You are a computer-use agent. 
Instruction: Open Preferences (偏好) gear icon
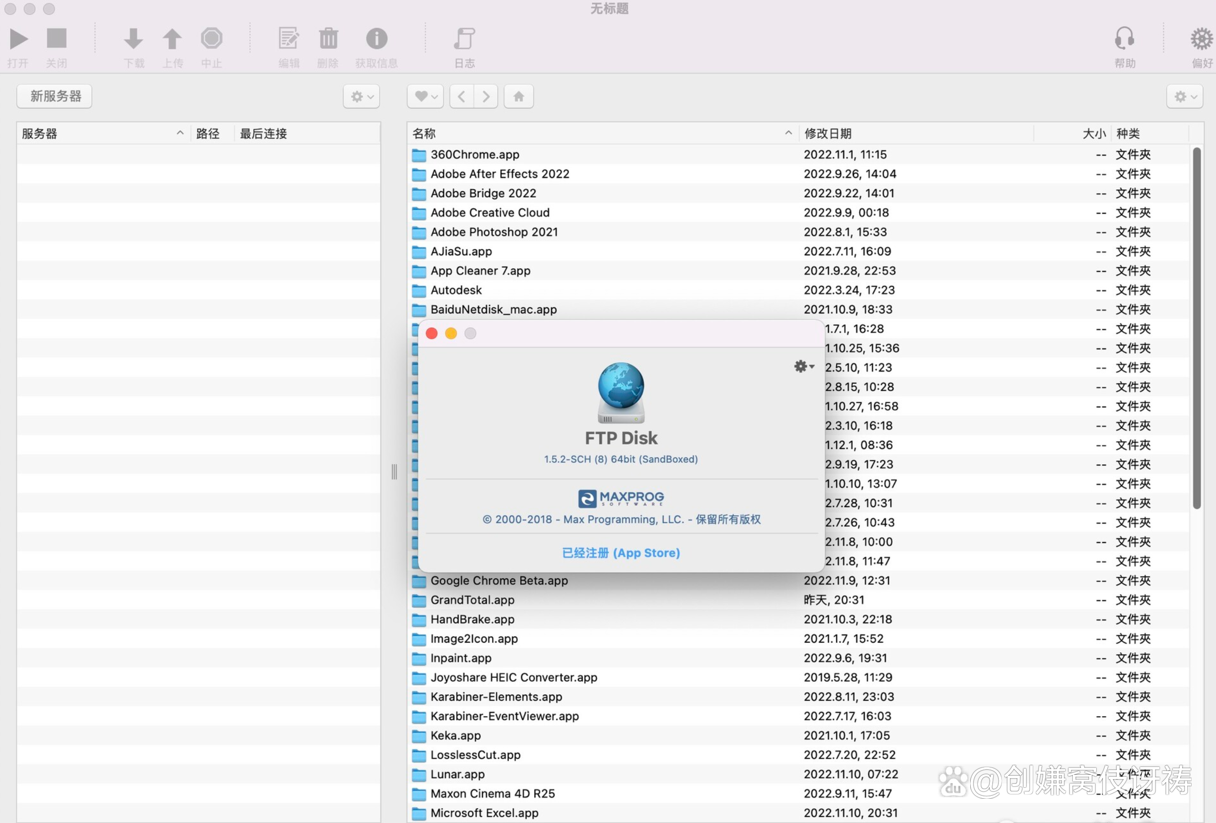[1201, 38]
